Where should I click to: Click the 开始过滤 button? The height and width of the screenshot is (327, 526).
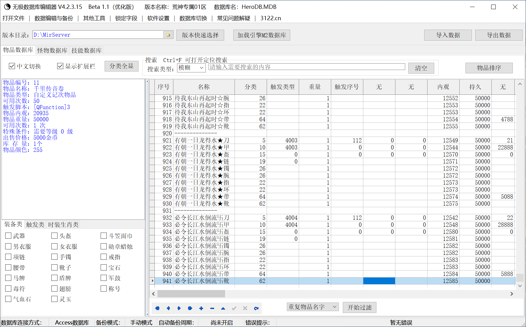(360, 307)
